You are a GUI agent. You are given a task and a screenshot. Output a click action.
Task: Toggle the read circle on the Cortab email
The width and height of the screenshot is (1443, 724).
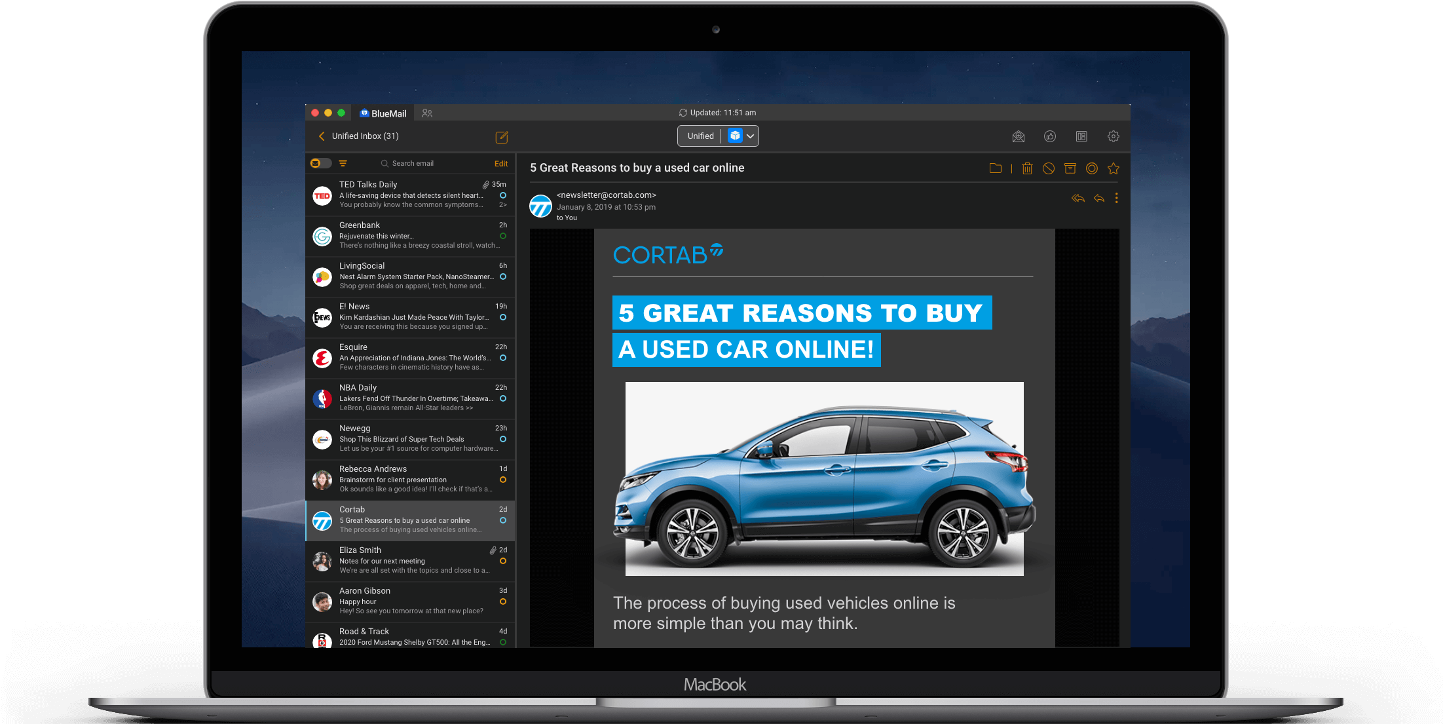coord(503,520)
